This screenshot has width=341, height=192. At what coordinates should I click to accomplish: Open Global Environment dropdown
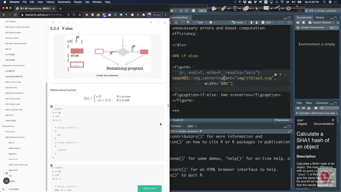pyautogui.click(x=311, y=27)
